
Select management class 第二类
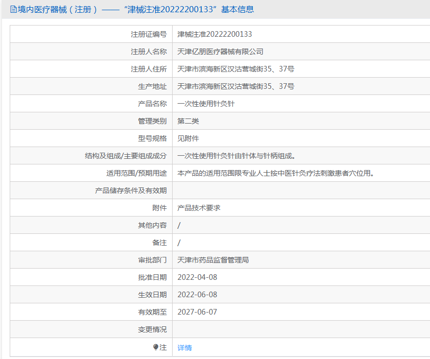click(x=188, y=121)
